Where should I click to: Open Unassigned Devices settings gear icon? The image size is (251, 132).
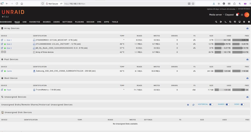tap(188, 105)
